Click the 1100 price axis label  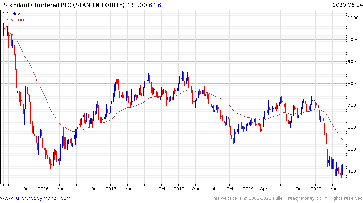tap(353, 18)
